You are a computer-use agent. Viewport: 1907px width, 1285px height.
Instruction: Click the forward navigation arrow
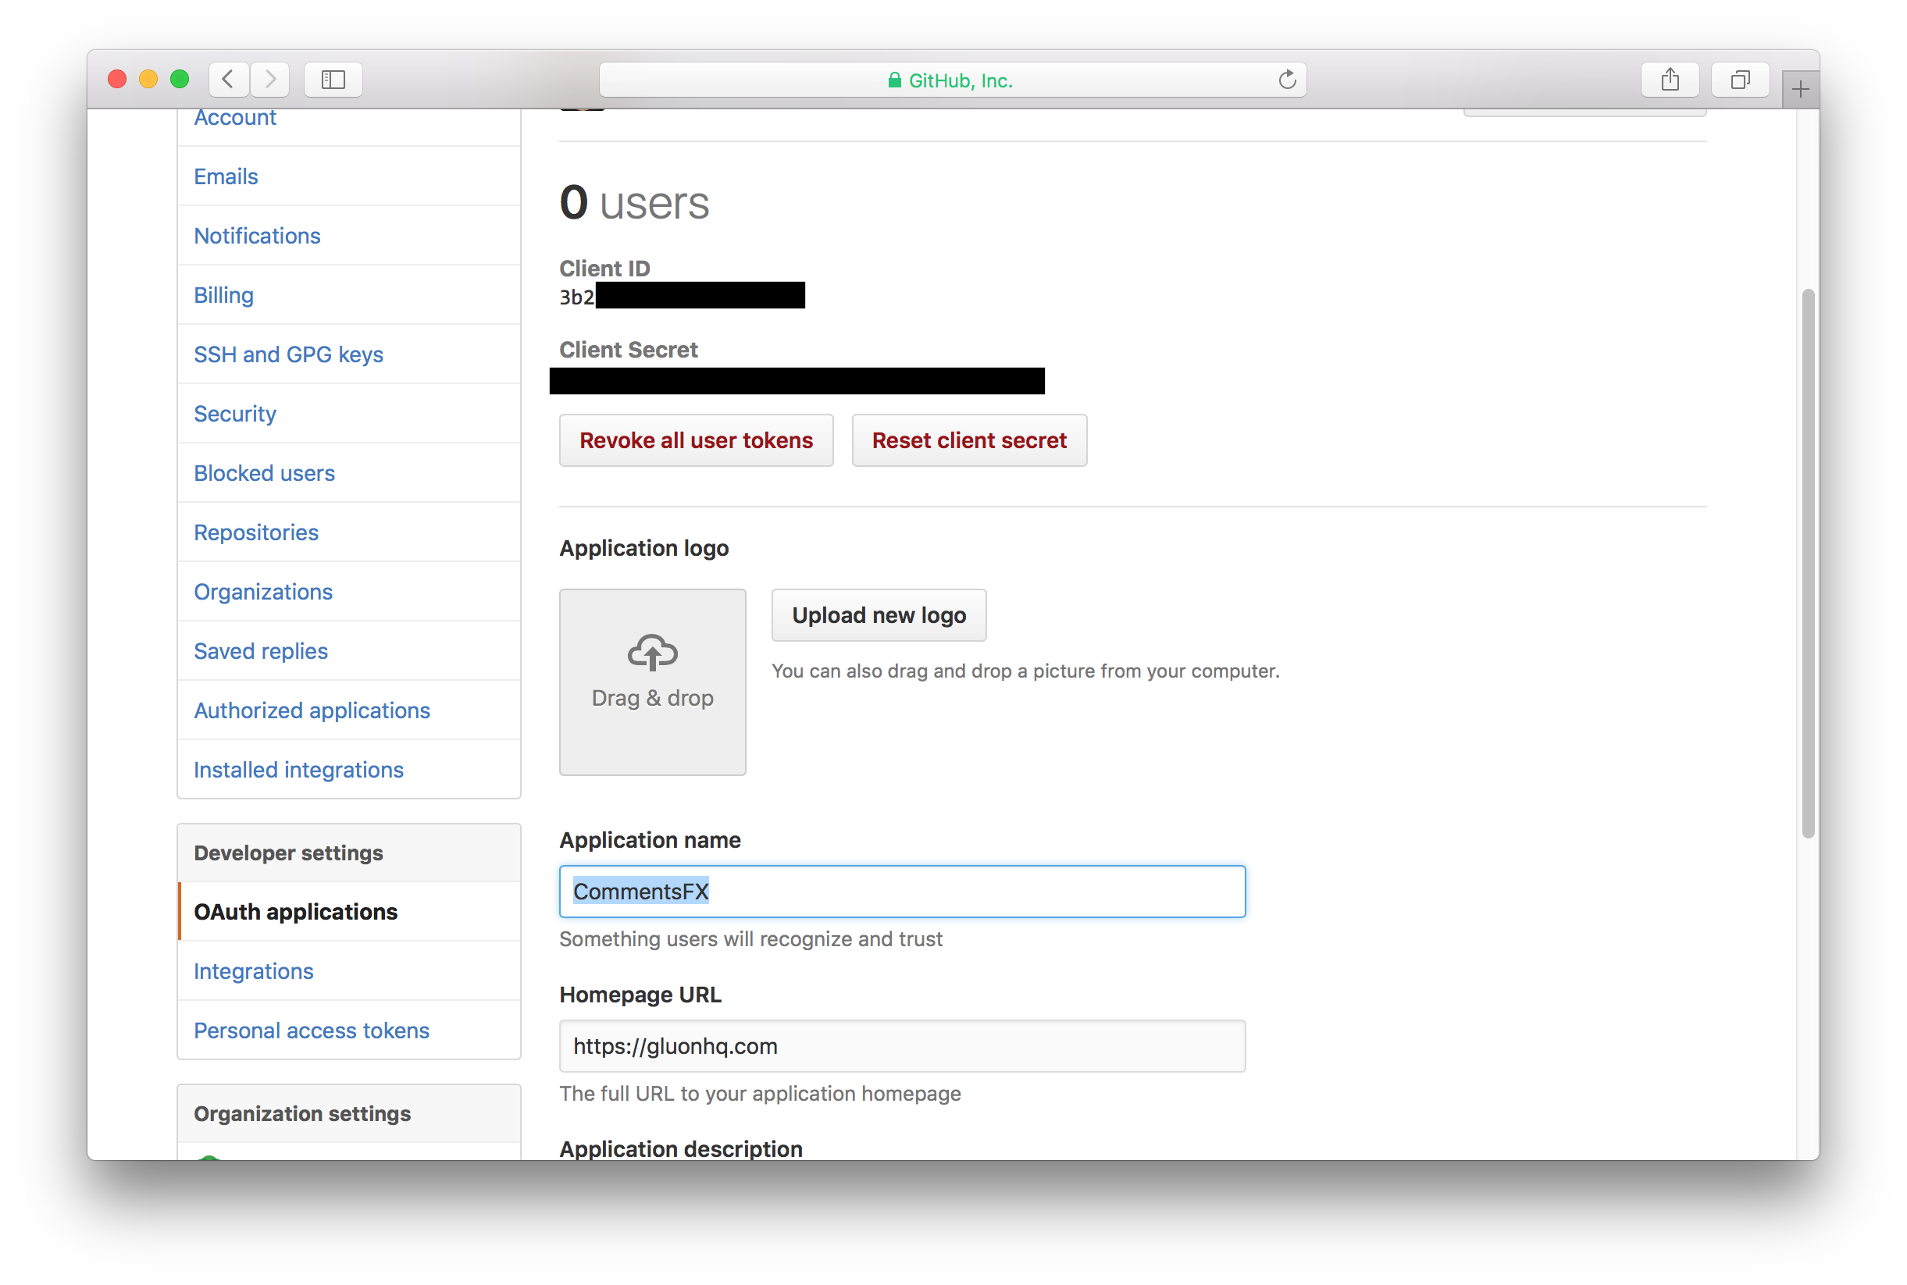[x=273, y=79]
